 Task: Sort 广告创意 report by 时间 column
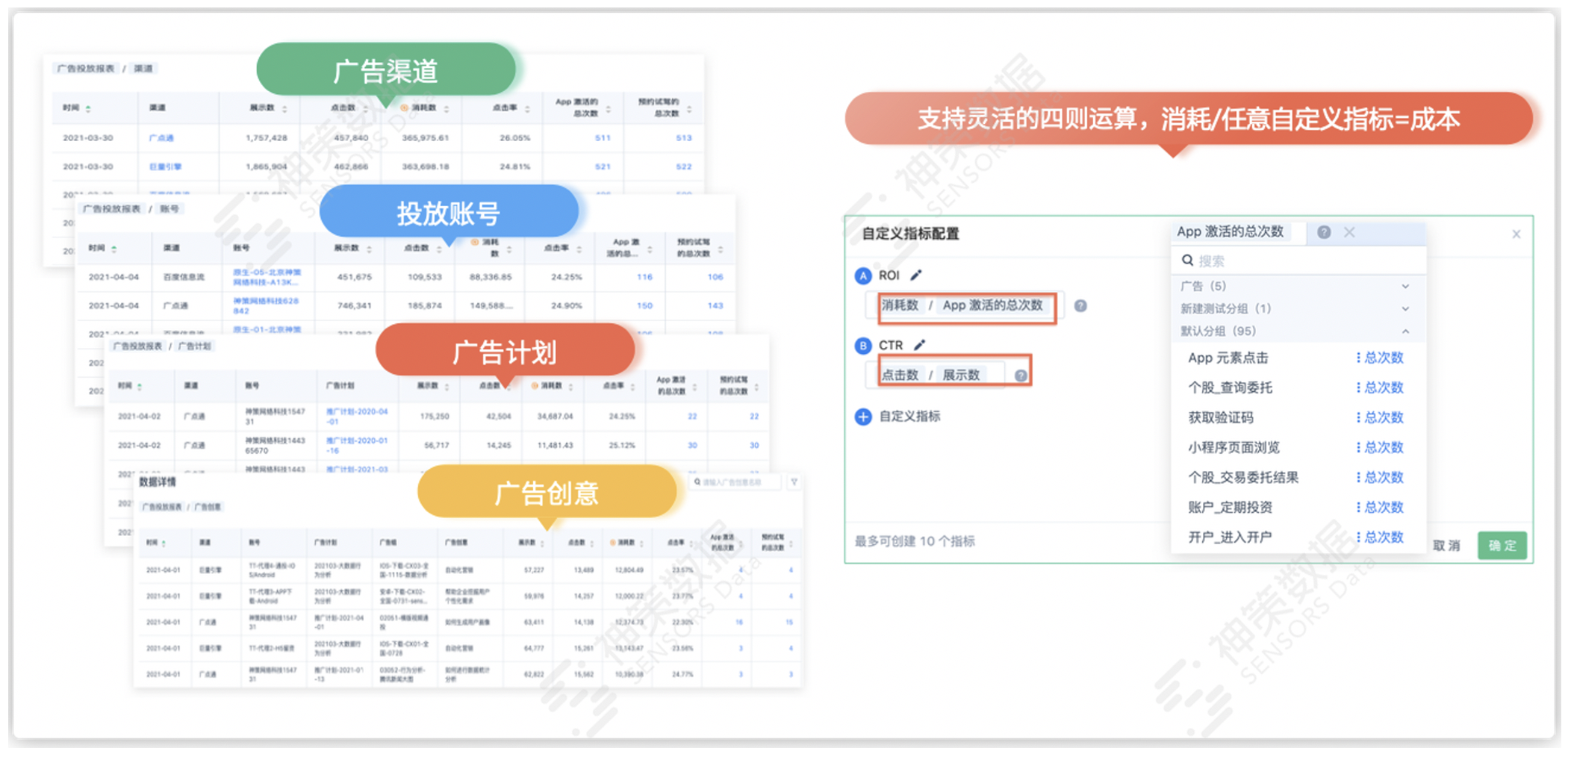pyautogui.click(x=164, y=543)
